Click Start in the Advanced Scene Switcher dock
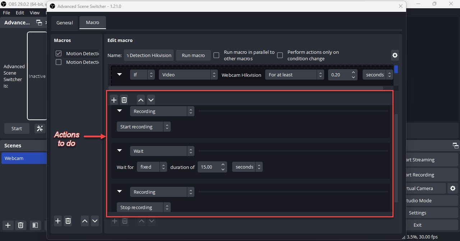 pyautogui.click(x=17, y=128)
